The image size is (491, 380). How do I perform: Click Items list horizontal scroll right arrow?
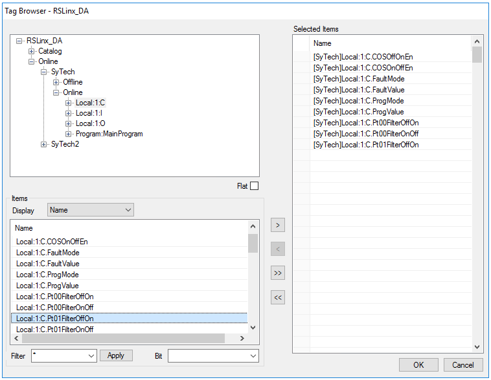coord(242,338)
